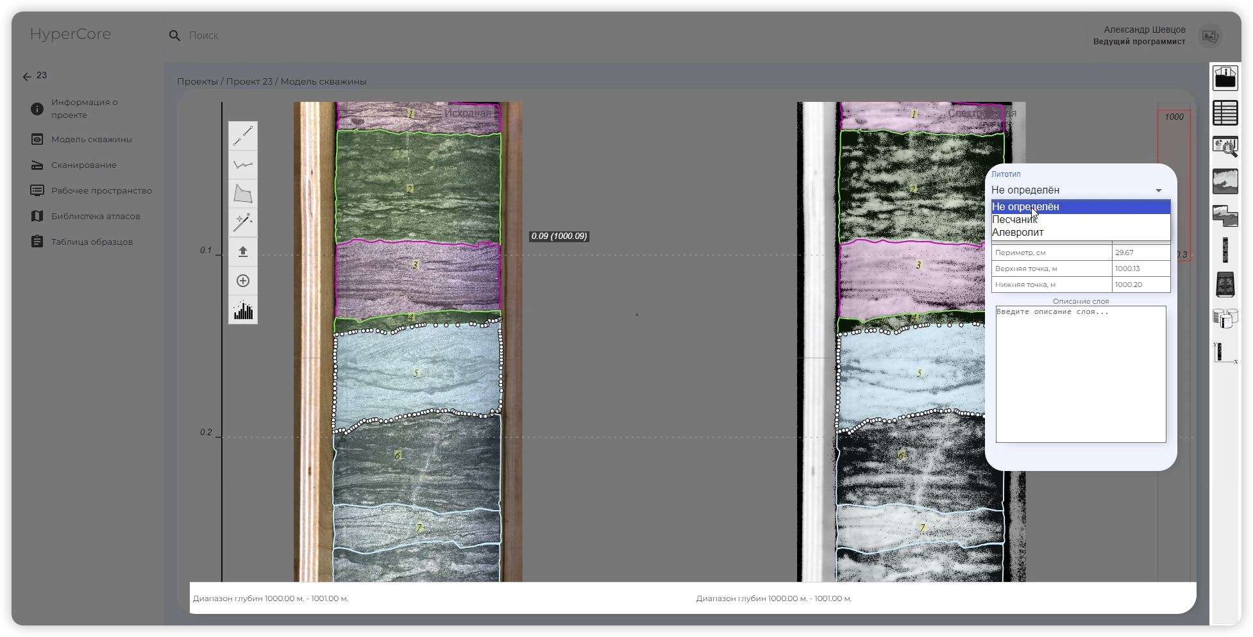Click the single core column icon

(x=1225, y=250)
